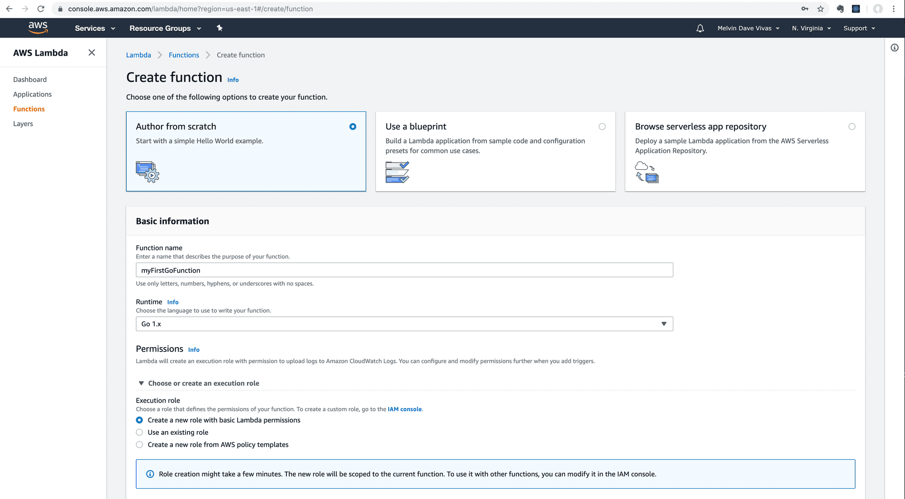Go to Functions in the sidebar
905x499 pixels.
click(29, 109)
